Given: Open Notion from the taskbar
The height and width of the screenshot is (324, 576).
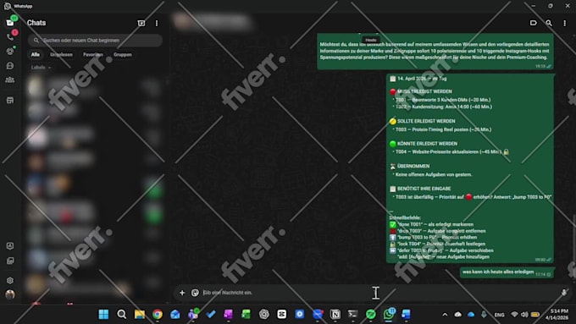Looking at the screenshot, I should (x=335, y=314).
